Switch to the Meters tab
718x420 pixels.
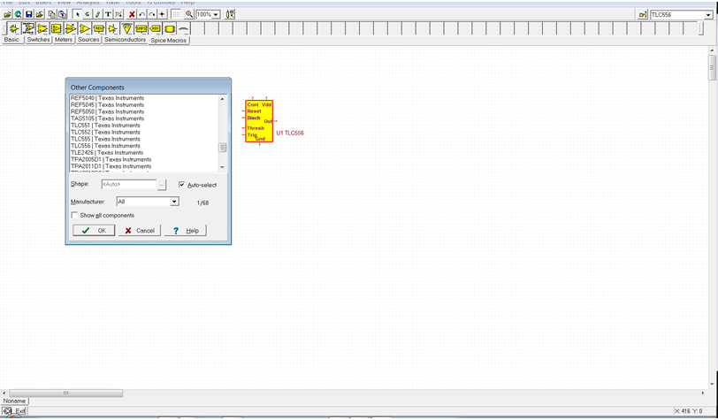coord(64,40)
